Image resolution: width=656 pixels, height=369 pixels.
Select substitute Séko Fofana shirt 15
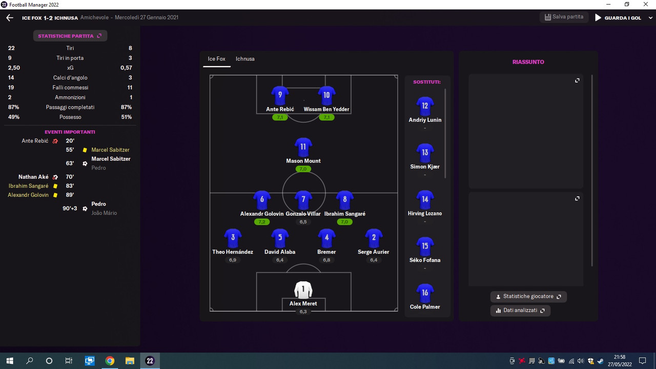click(425, 246)
